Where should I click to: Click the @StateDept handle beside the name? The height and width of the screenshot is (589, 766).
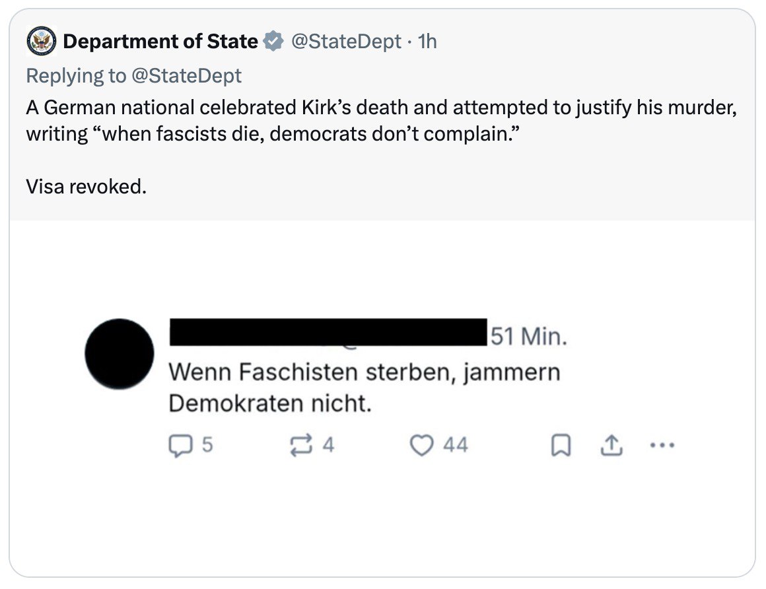(345, 42)
